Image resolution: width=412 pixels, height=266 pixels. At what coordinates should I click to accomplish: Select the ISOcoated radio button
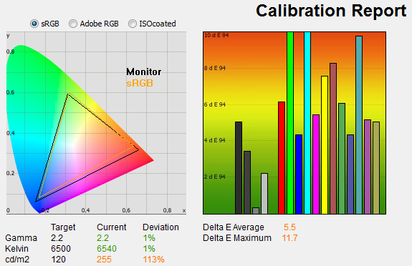point(133,24)
